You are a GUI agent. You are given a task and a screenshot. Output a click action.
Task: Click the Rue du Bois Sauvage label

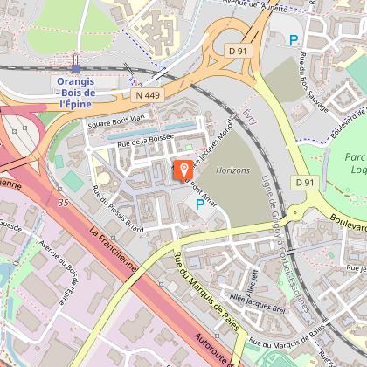point(314,82)
